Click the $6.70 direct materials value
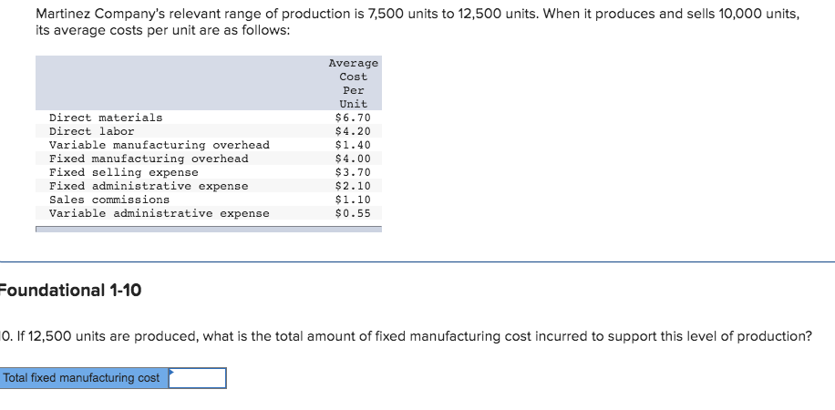This screenshot has height=410, width=835. point(353,118)
